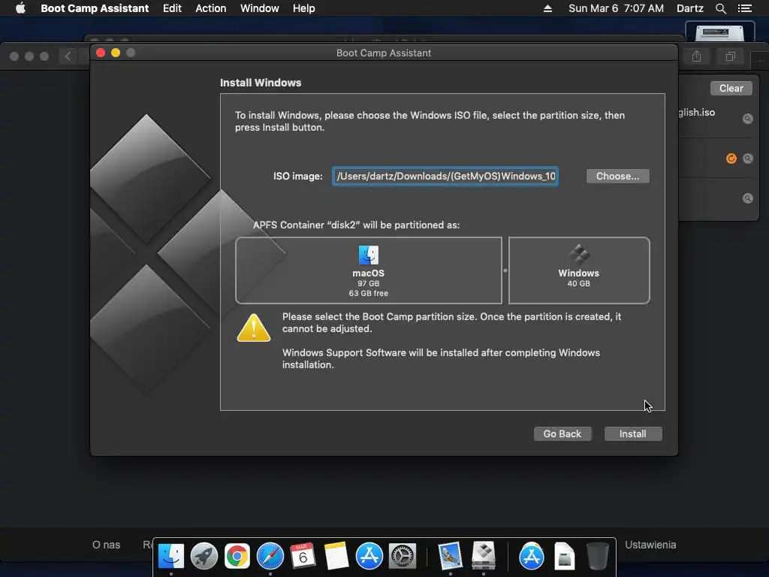Open the Applications folder in Dock
This screenshot has height=577, width=769.
coord(531,557)
